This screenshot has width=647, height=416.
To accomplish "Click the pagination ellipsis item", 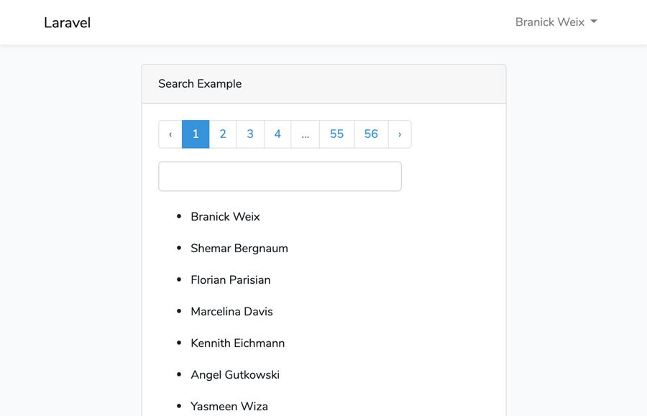I will [305, 134].
